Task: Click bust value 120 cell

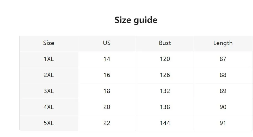Action: click(165, 59)
